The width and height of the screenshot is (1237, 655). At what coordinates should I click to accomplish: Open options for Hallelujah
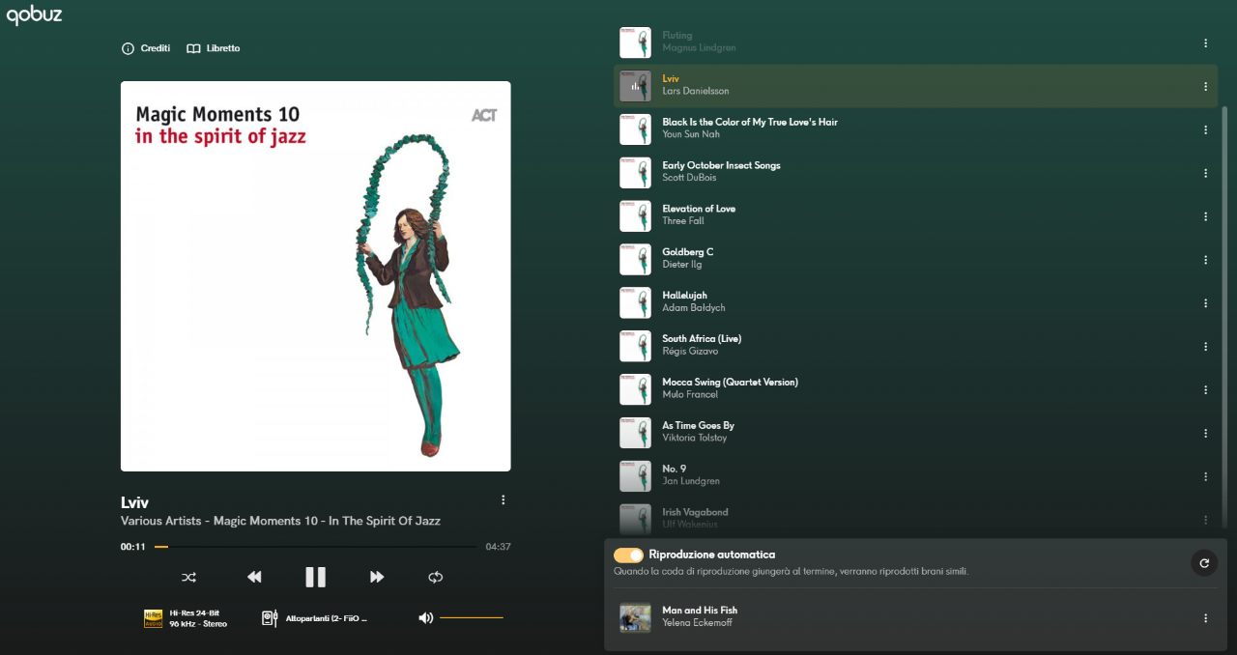1205,303
